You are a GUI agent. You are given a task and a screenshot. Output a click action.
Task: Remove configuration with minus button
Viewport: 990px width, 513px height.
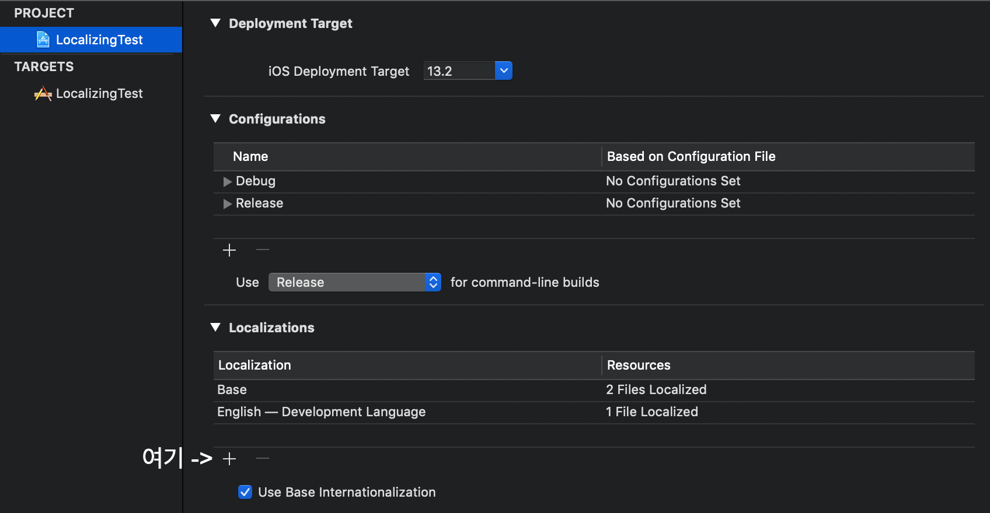click(263, 250)
